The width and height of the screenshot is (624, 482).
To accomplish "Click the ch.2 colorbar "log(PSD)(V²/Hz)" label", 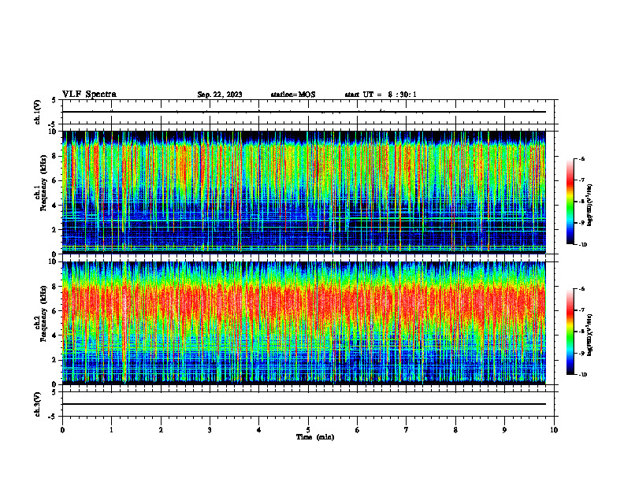I will (x=589, y=336).
